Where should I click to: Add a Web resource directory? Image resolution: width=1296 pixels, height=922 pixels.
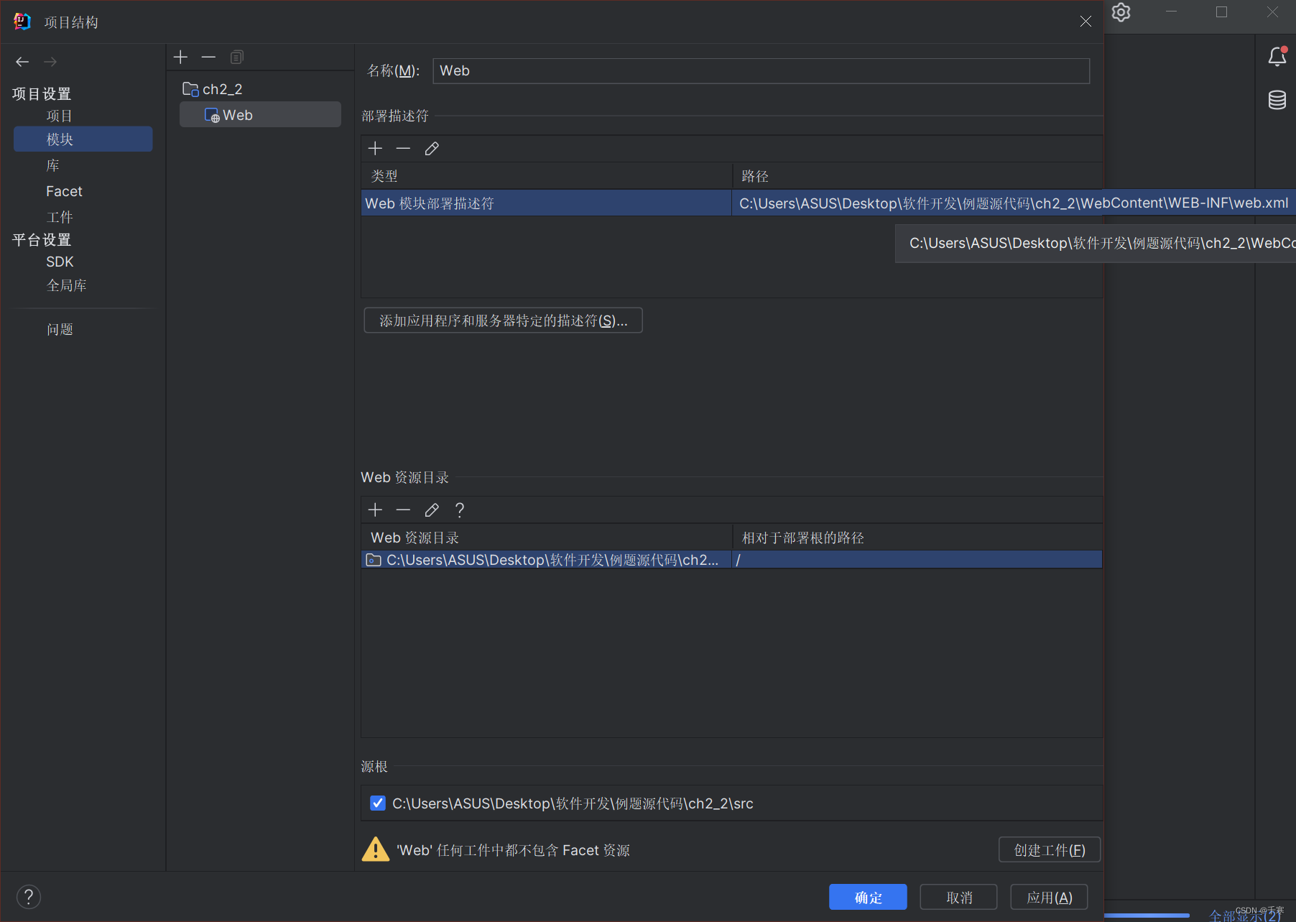coord(375,510)
